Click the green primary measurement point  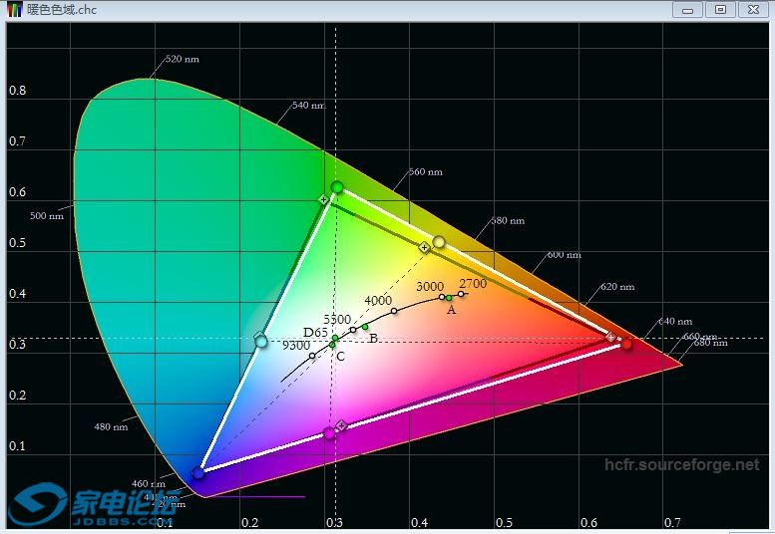[x=337, y=187]
